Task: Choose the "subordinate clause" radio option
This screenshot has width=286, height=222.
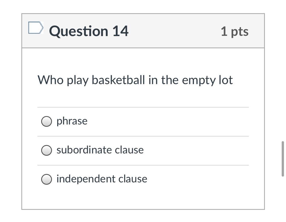Action: pos(46,150)
